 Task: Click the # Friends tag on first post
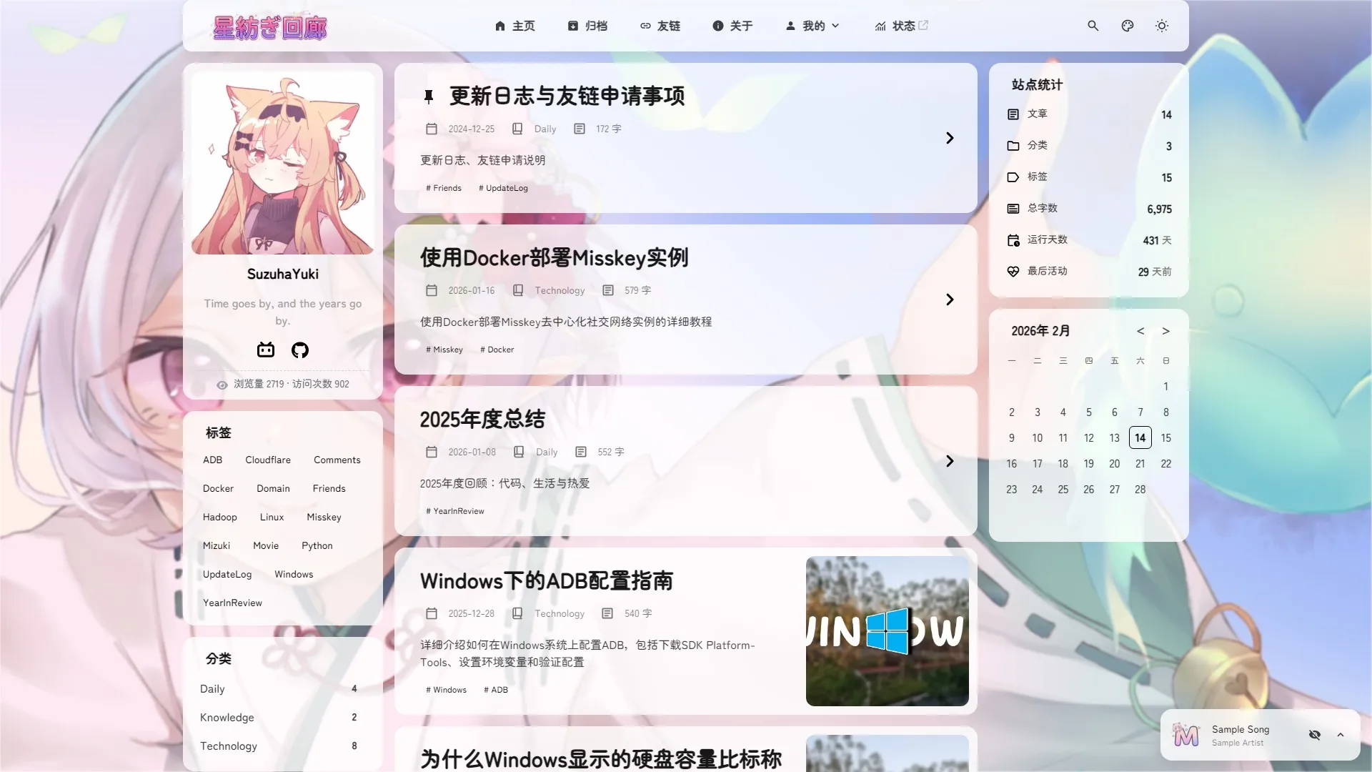click(x=444, y=188)
